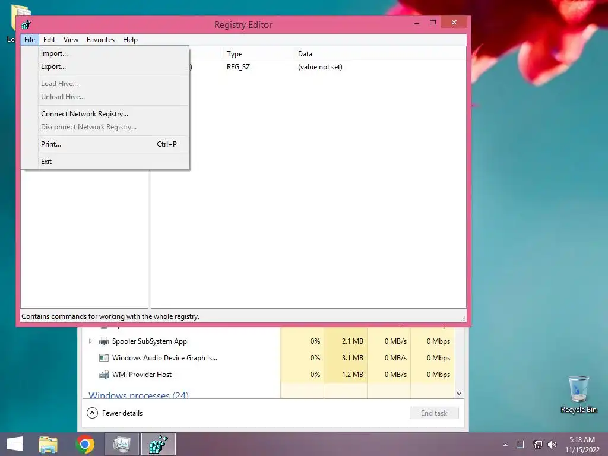Open File Explorer from the taskbar
608x456 pixels.
pos(48,444)
